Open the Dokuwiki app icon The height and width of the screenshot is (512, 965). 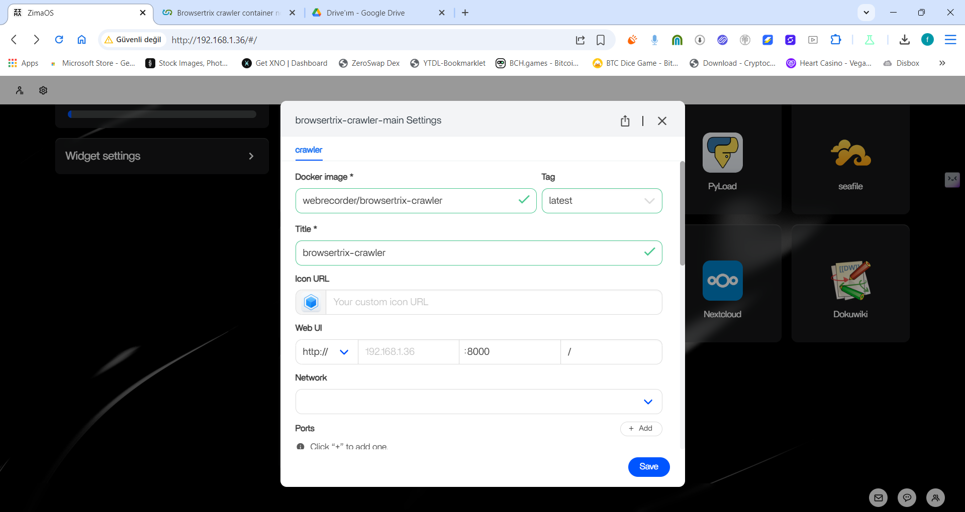pos(850,281)
